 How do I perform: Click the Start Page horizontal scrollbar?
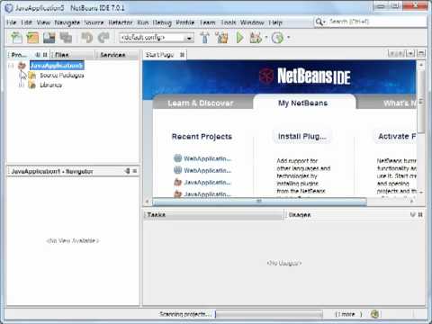[259, 201]
